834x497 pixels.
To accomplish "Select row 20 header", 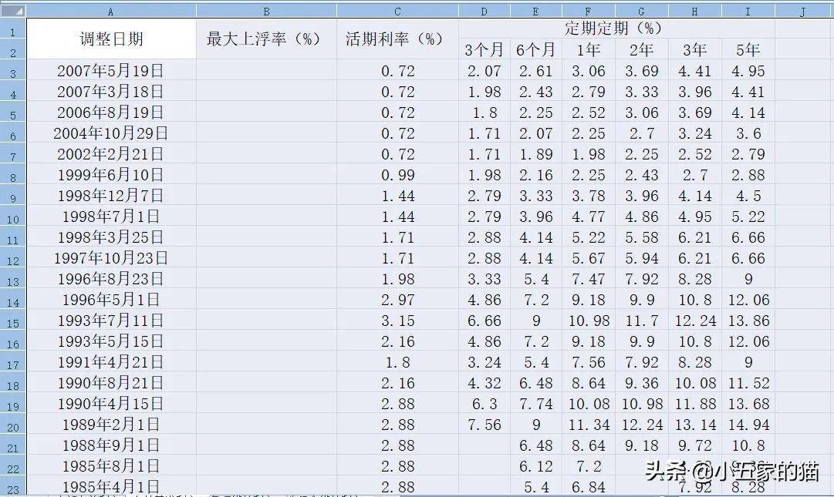I will click(13, 424).
